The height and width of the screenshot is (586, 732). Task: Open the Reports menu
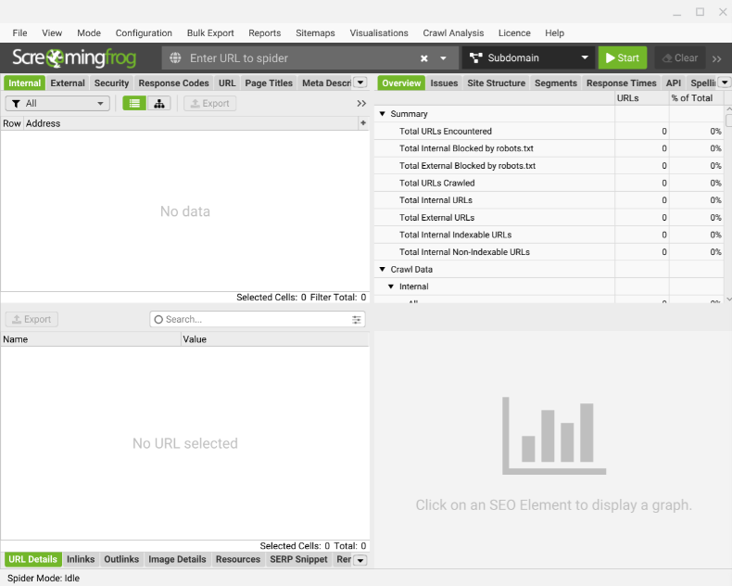click(265, 33)
